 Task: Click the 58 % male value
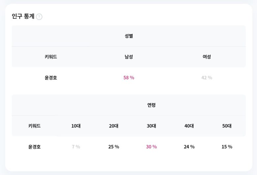click(129, 77)
